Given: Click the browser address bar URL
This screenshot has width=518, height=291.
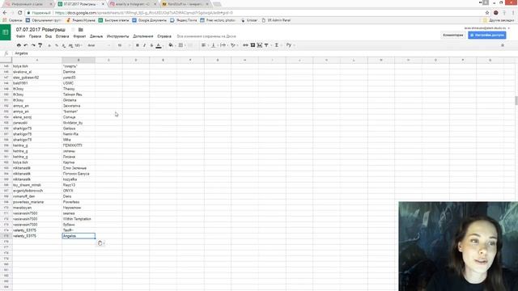Looking at the screenshot, I should pyautogui.click(x=144, y=13).
